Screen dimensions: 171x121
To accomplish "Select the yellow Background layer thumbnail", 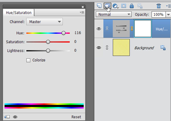I will (x=121, y=47).
